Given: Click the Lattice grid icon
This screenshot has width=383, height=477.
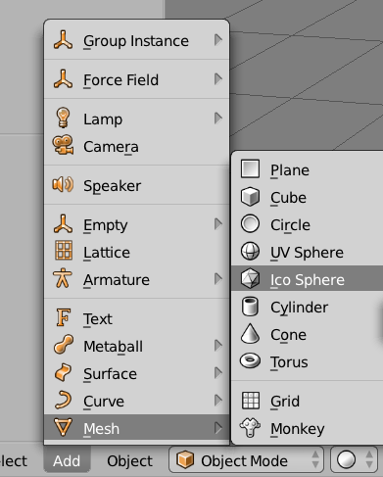Looking at the screenshot, I should point(64,251).
